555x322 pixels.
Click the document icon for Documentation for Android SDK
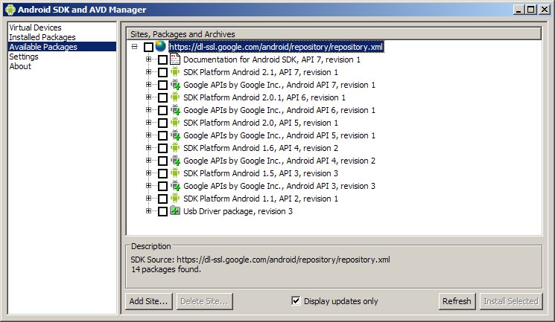pyautogui.click(x=175, y=59)
